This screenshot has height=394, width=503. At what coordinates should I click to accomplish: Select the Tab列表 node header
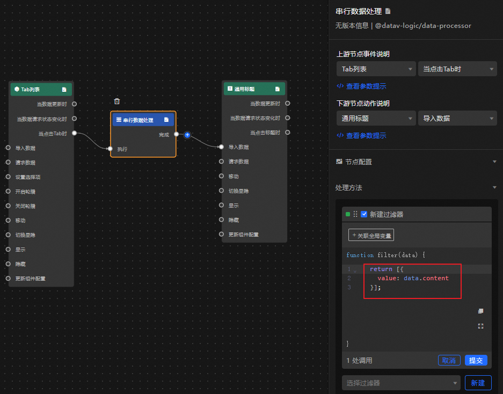pyautogui.click(x=41, y=90)
